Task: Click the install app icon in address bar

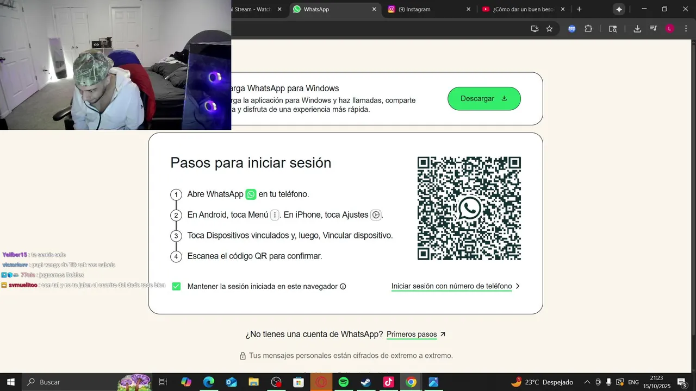Action: (535, 29)
